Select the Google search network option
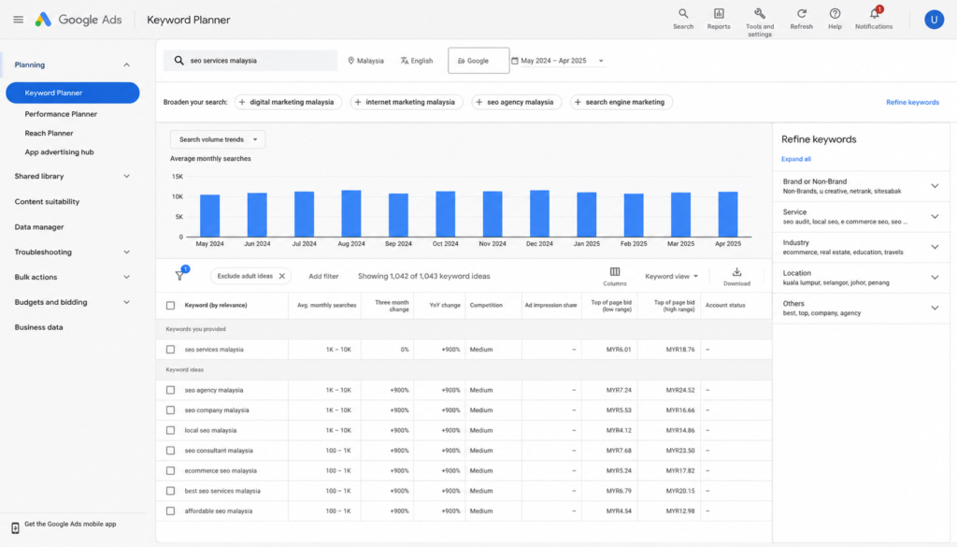Image resolution: width=957 pixels, height=547 pixels. [478, 61]
